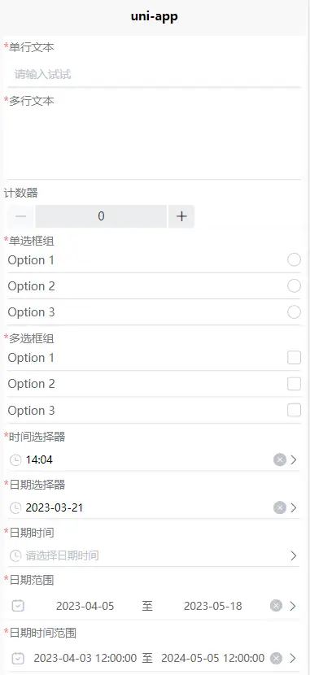Open the 日期时间 picker chevron
This screenshot has height=675, width=310.
pyautogui.click(x=294, y=555)
